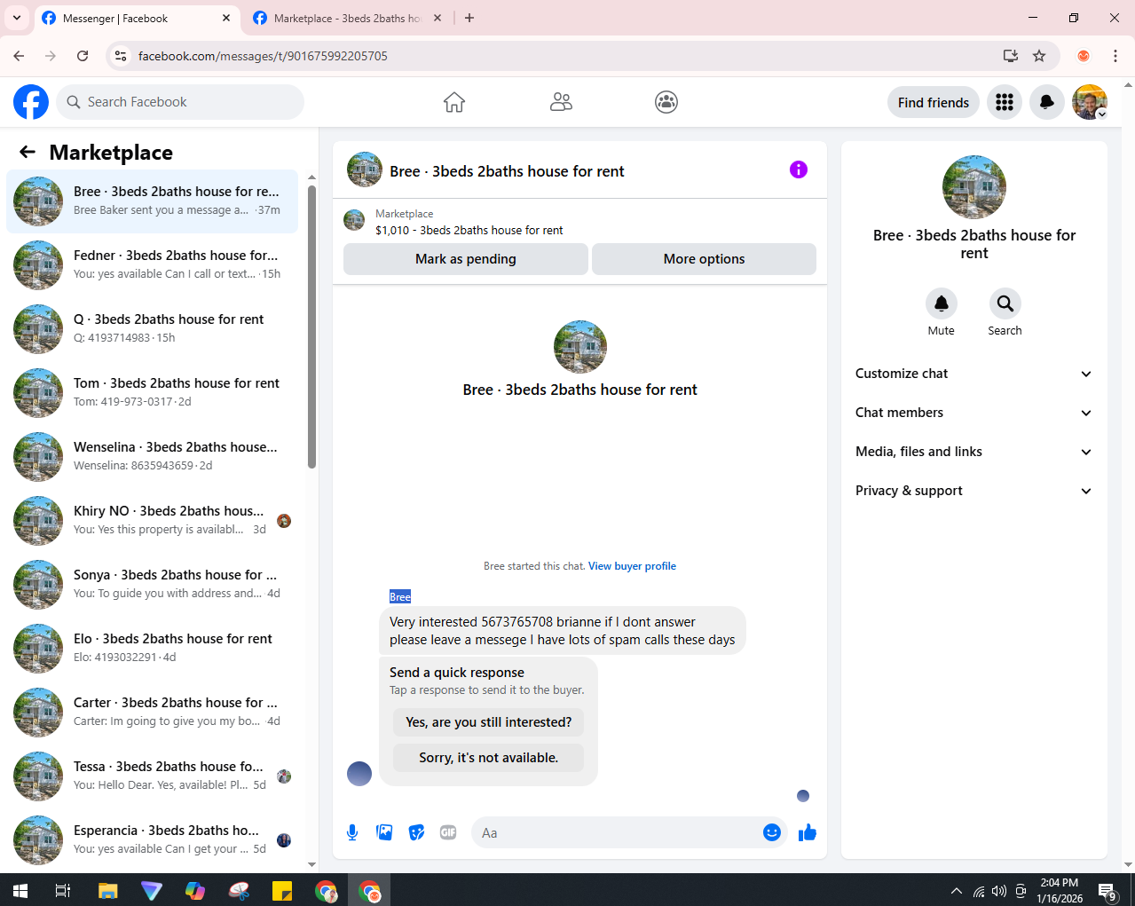Open Chrome three-dot menu
Screen dimensions: 1135x906
(x=1115, y=56)
